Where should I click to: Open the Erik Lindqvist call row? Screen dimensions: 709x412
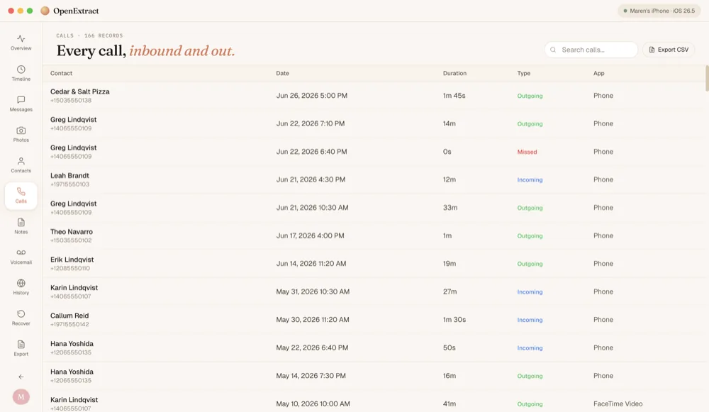[374, 264]
